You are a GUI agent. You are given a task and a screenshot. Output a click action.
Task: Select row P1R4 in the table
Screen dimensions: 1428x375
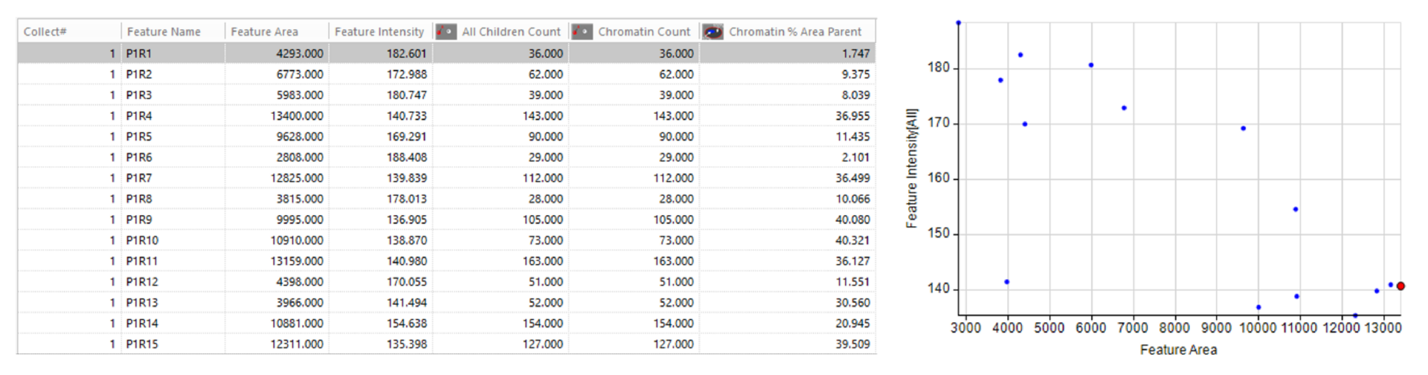coord(446,116)
